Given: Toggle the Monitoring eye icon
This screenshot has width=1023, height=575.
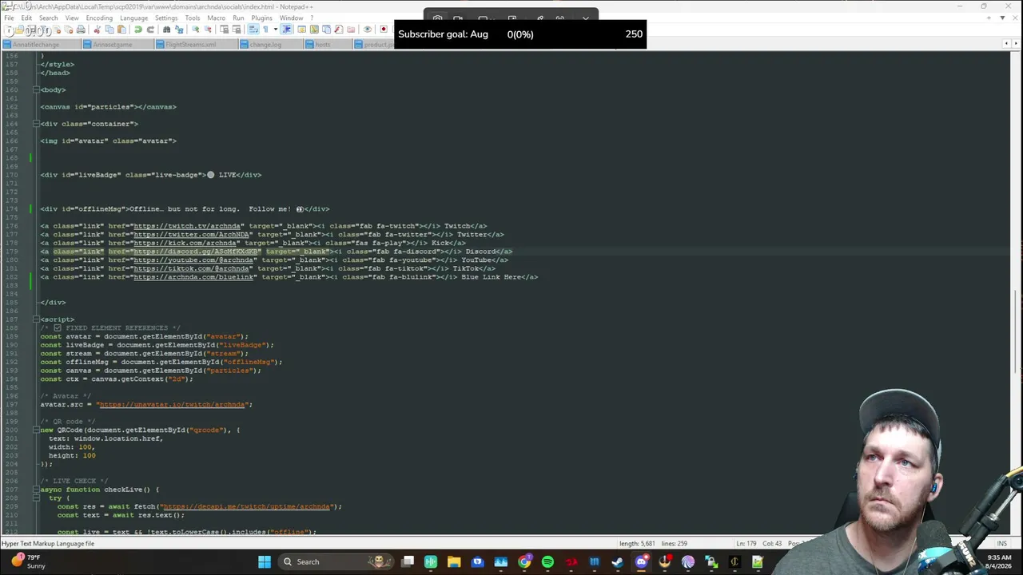Looking at the screenshot, I should (x=368, y=30).
